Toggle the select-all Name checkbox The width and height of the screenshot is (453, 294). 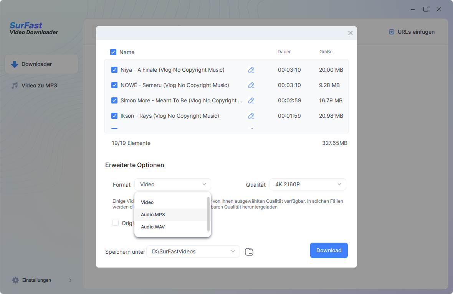[x=113, y=52]
